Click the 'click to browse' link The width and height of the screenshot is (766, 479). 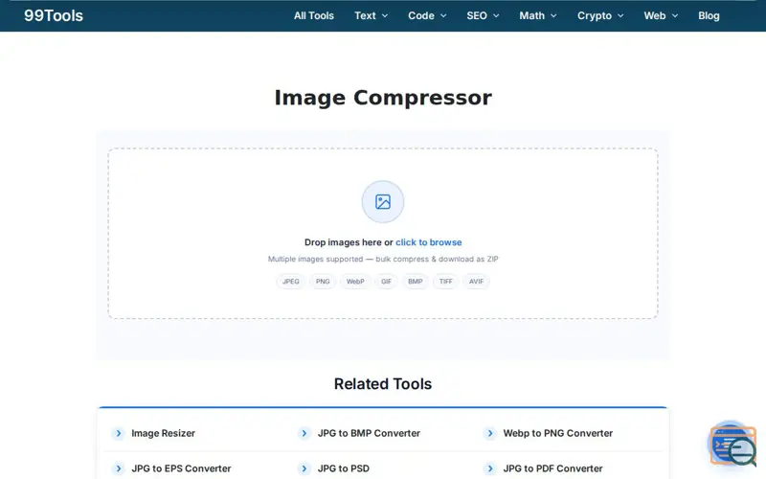[428, 242]
